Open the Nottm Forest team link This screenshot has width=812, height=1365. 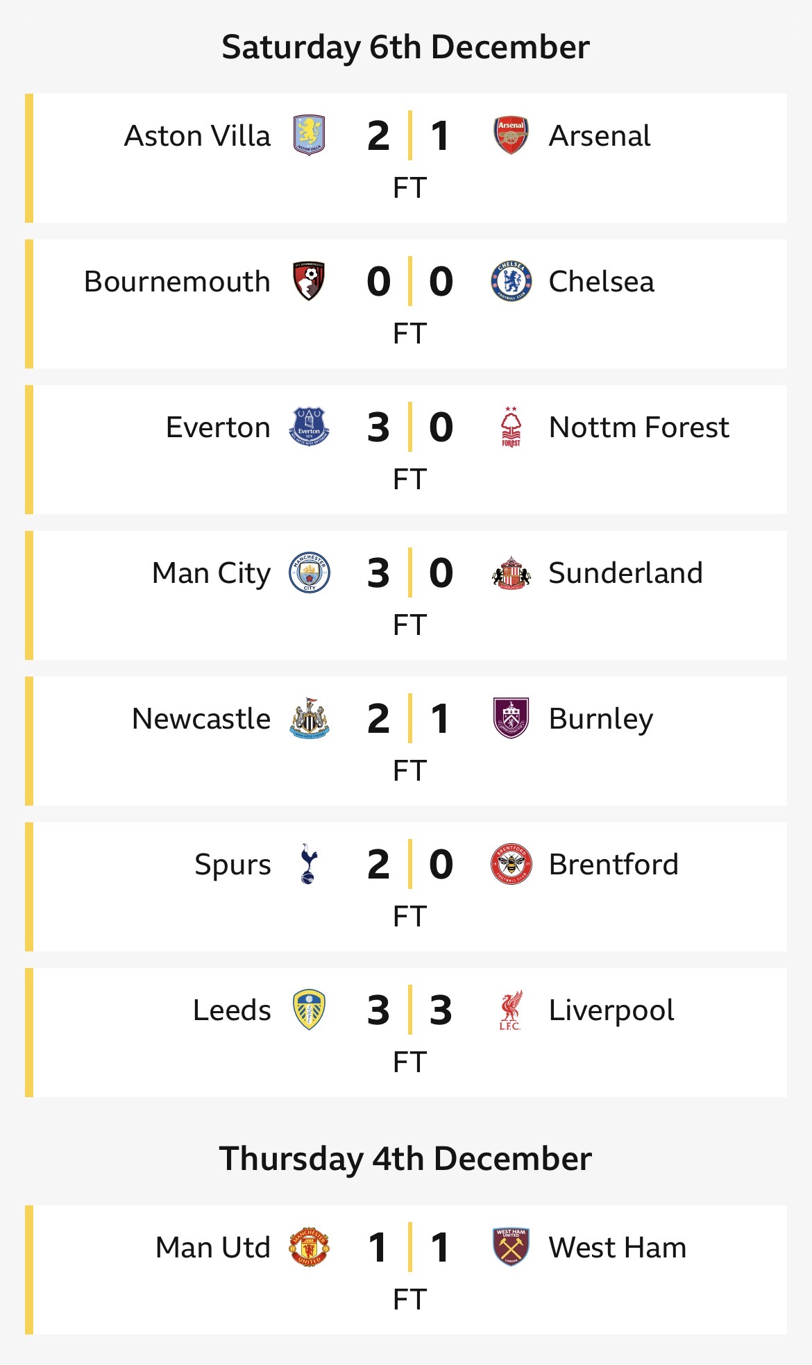click(638, 427)
